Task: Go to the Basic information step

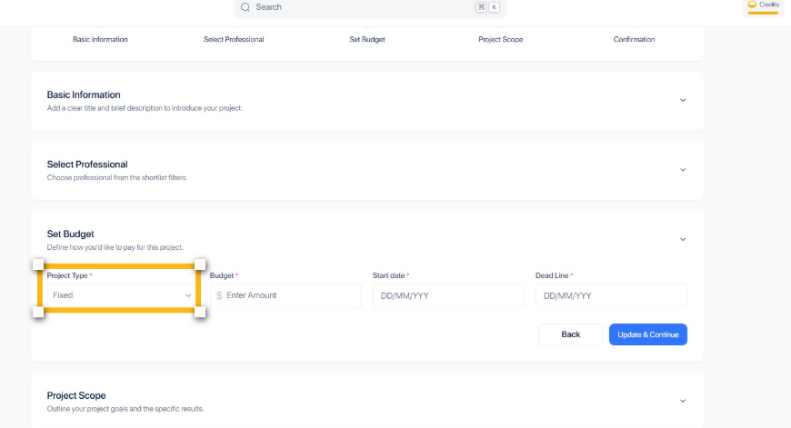Action: 100,39
